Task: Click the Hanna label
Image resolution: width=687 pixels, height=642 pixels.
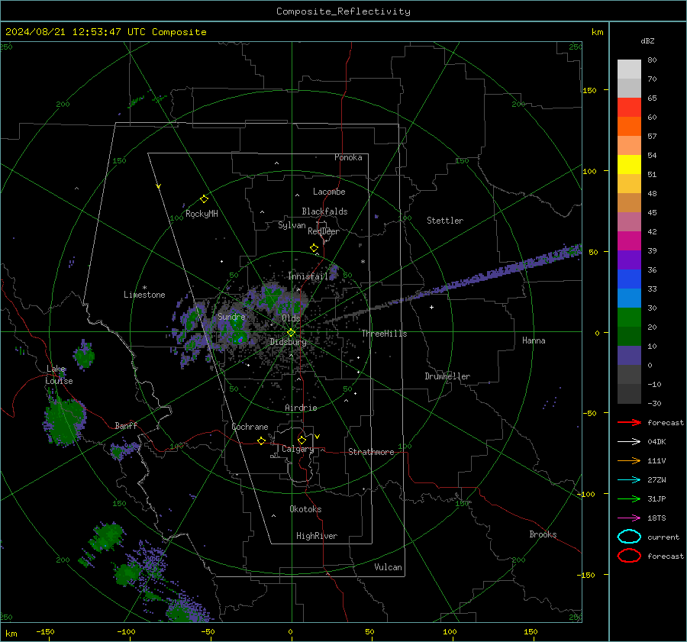Action: coord(534,340)
